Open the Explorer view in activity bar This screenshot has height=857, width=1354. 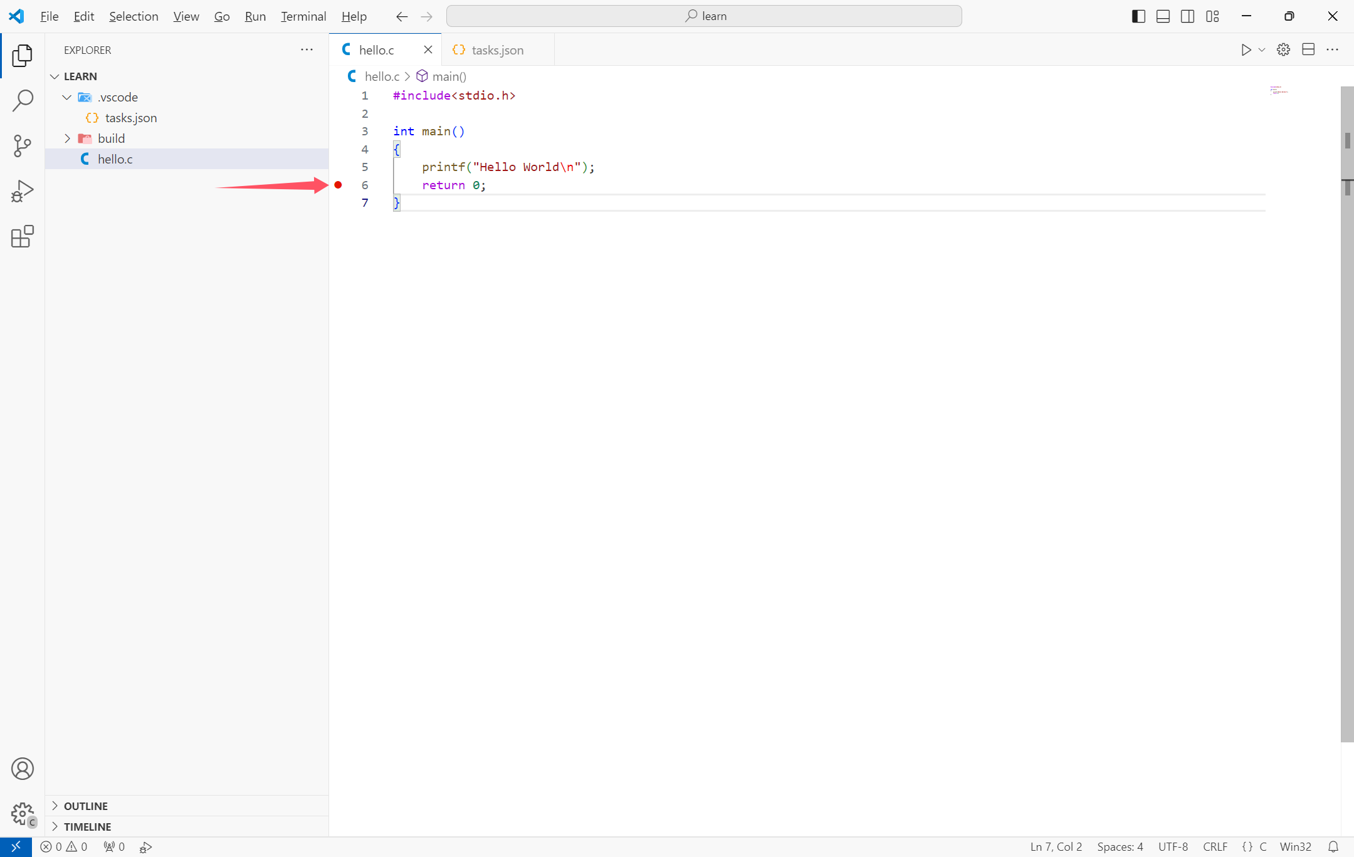coord(23,56)
